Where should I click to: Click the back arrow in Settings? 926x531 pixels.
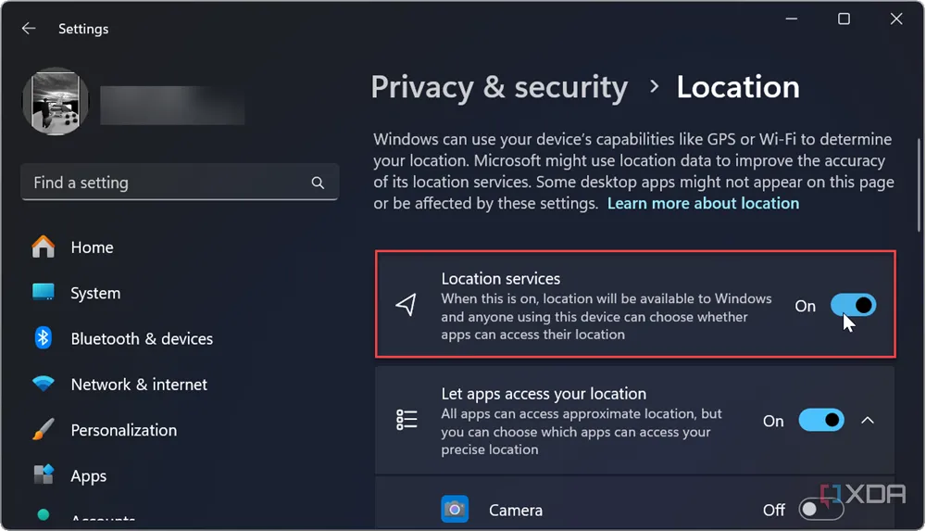[x=29, y=29]
